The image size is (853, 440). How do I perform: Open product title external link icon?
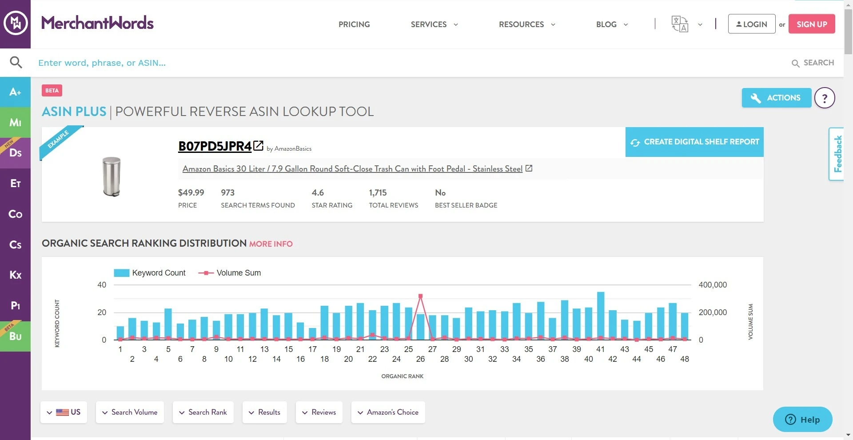click(x=529, y=168)
